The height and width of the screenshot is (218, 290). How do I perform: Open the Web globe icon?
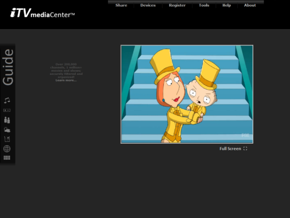coord(7,149)
